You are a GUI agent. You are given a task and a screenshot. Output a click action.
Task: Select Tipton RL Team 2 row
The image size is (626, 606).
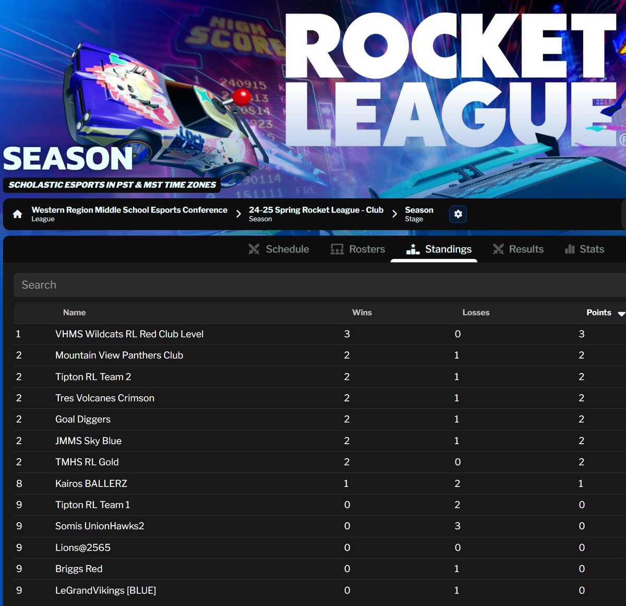(x=320, y=377)
